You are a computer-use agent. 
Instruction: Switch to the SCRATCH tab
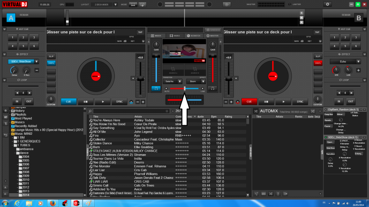(194, 35)
